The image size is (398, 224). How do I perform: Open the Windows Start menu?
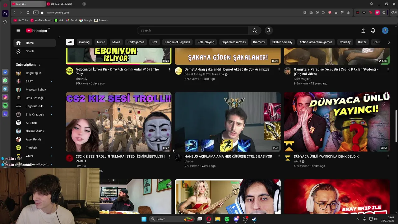(144, 219)
